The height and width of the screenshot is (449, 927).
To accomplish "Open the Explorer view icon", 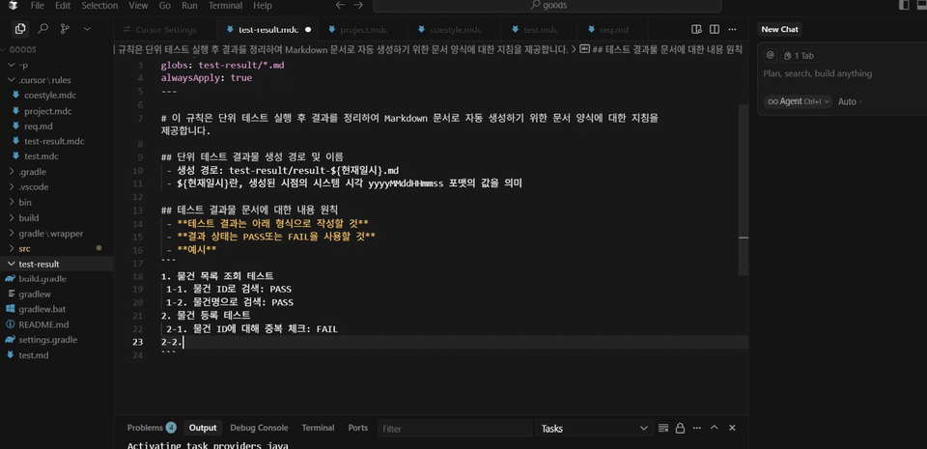I will click(20, 28).
